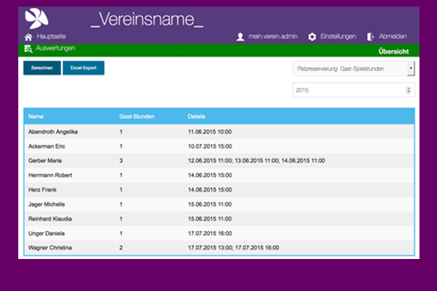
Task: Click the Auswertungen report icon
Action: 28,49
